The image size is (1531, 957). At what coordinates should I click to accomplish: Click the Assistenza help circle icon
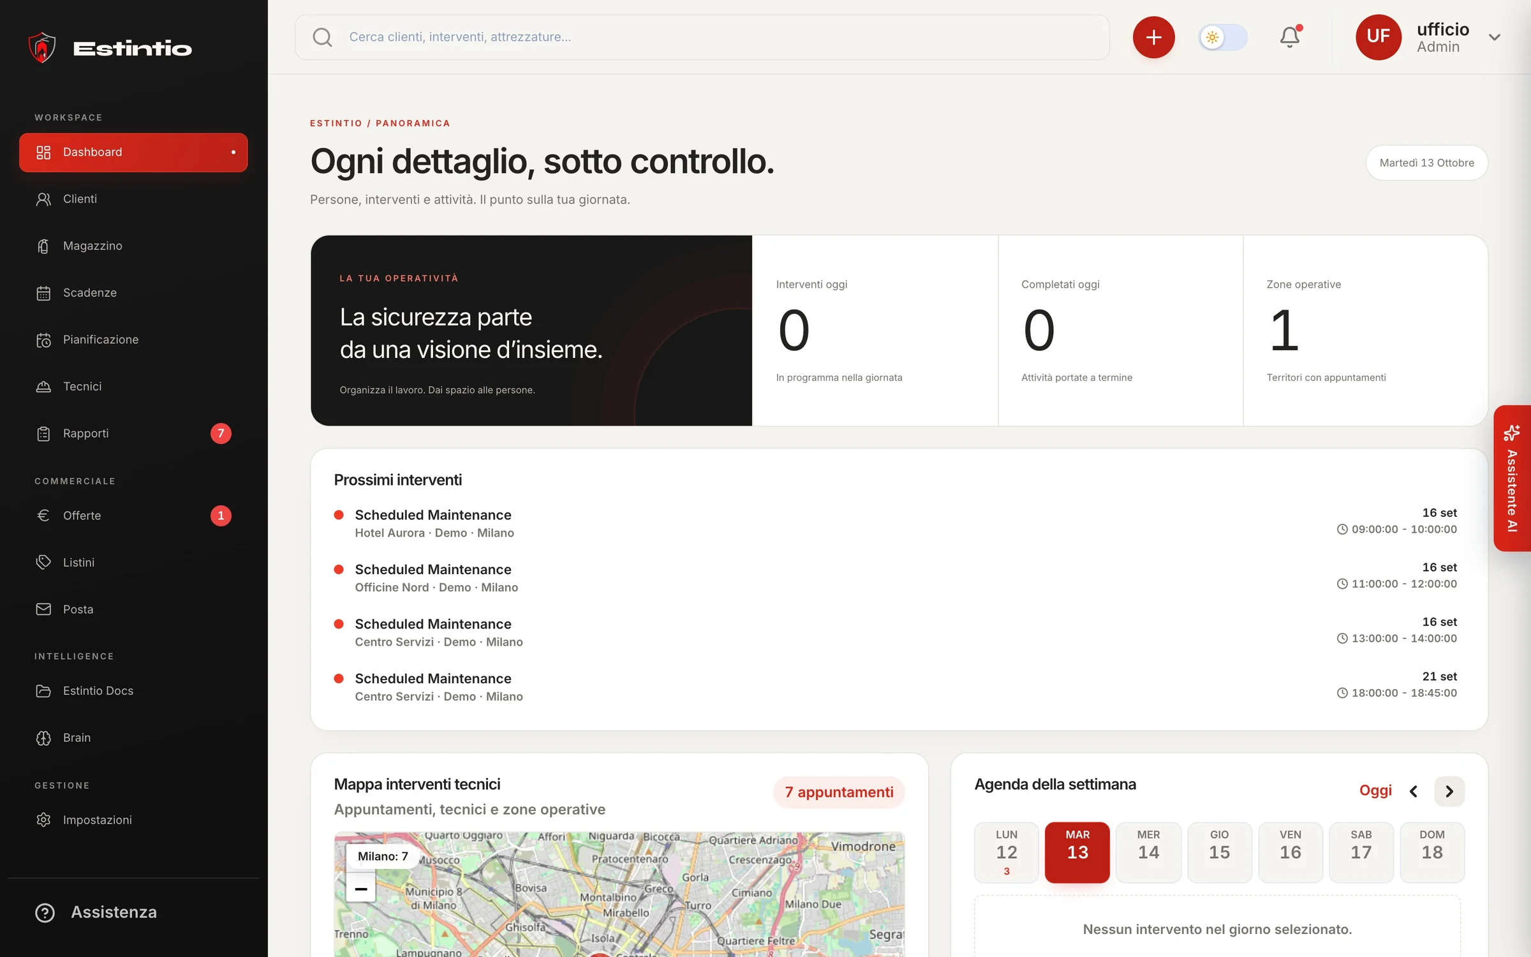45,913
